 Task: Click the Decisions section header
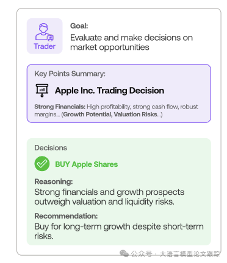51,148
